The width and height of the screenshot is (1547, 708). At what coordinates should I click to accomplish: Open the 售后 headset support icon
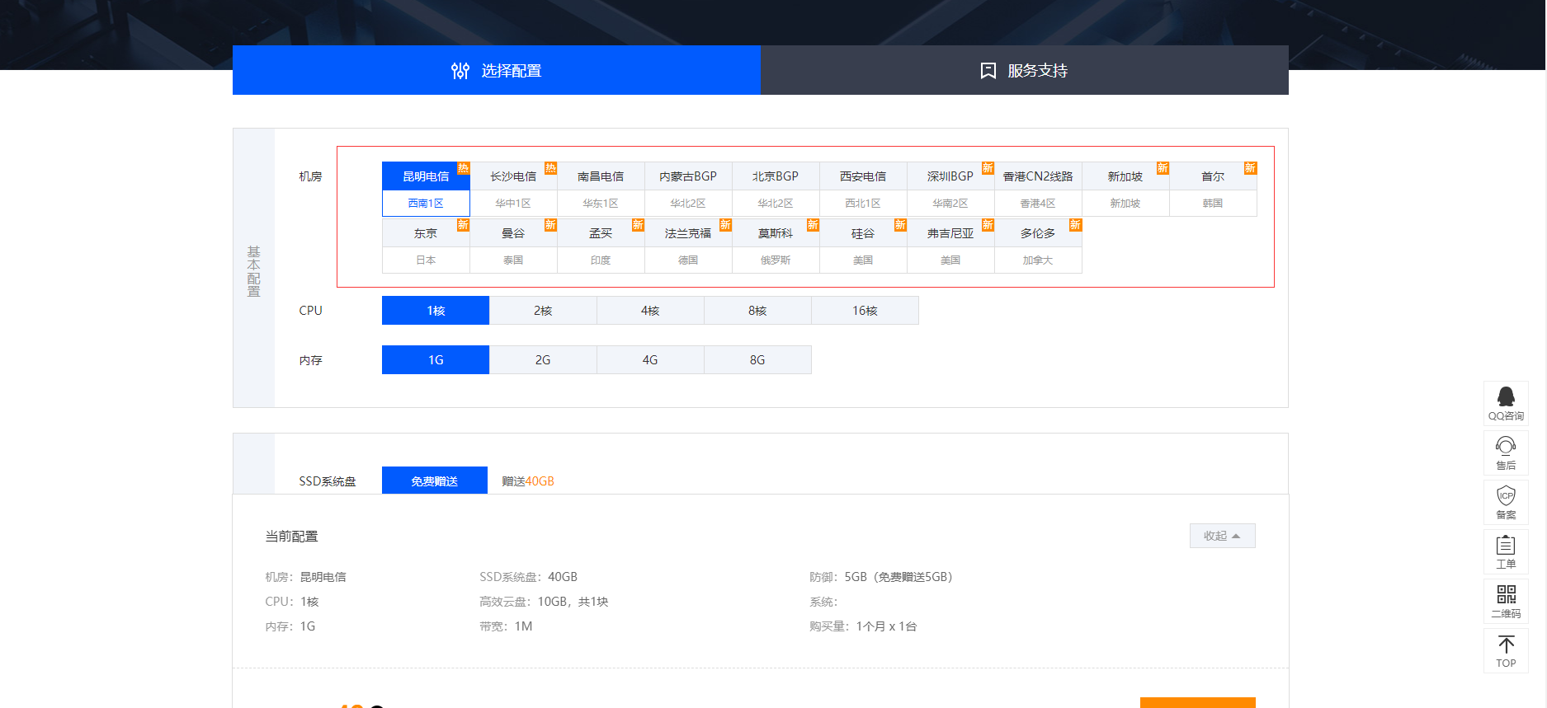[x=1506, y=447]
